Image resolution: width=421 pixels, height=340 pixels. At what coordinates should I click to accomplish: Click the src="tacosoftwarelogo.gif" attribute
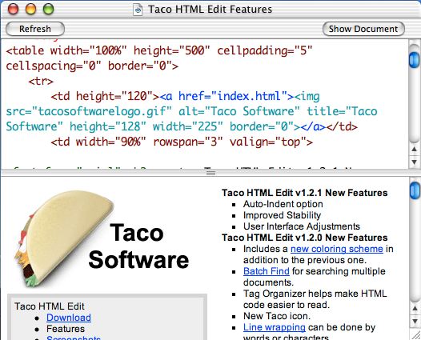click(89, 111)
